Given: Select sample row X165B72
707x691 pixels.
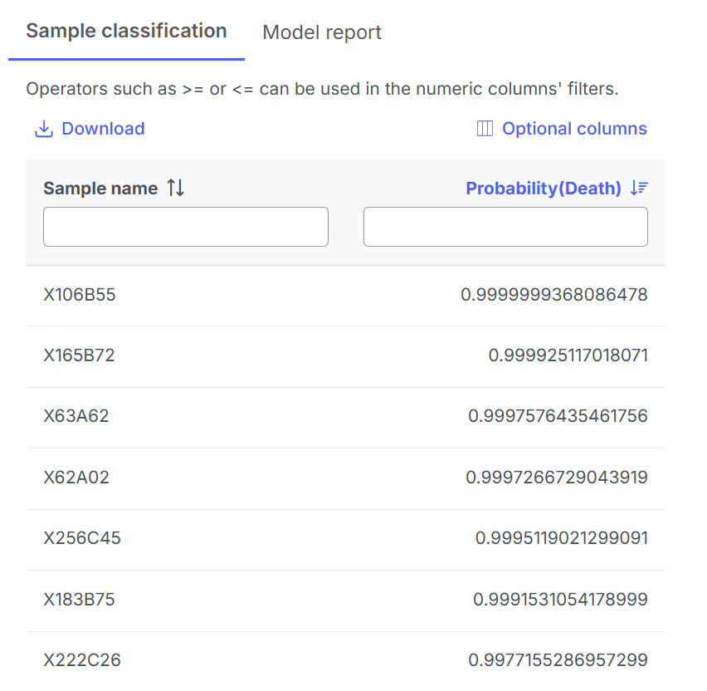Looking at the screenshot, I should [80, 355].
